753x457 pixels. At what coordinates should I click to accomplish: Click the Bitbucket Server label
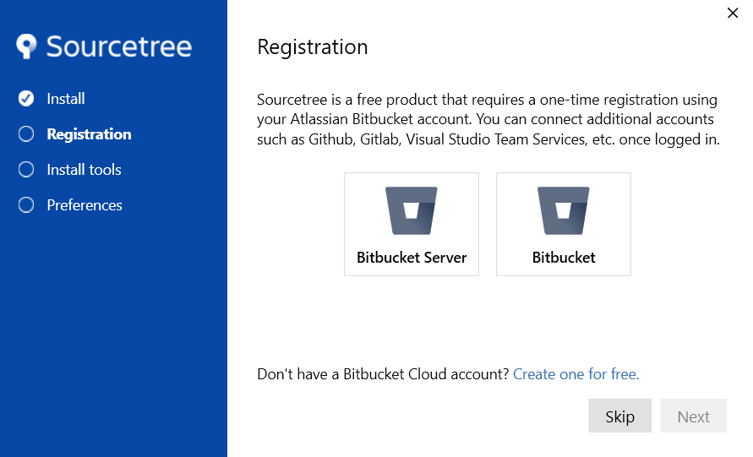point(412,258)
